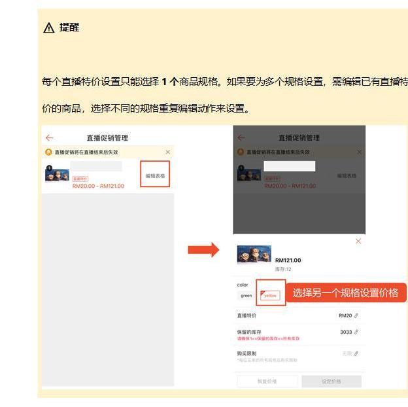The height and width of the screenshot is (407, 408).
Task: Click the red 选择另一个规格设置价格 callout
Action: click(x=345, y=292)
